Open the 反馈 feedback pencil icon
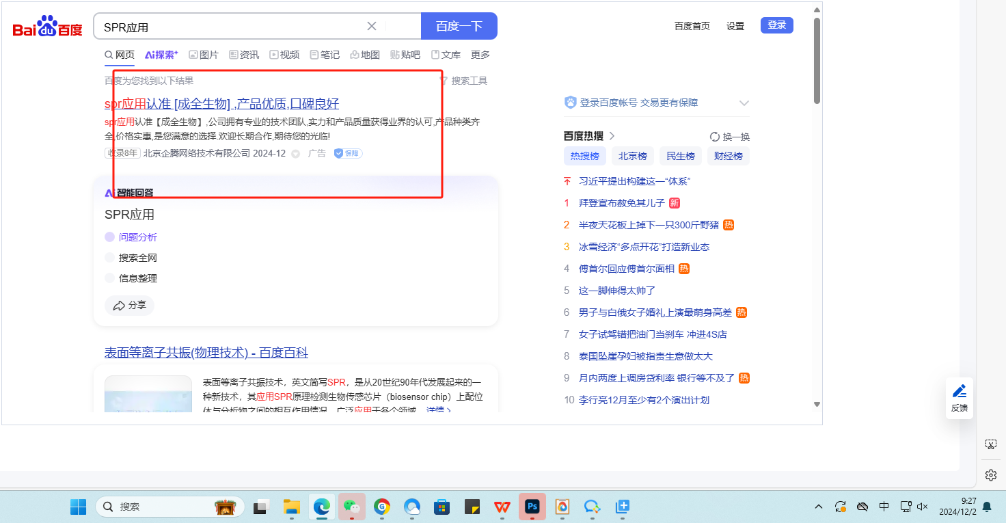Viewport: 1006px width, 523px height. pos(960,392)
